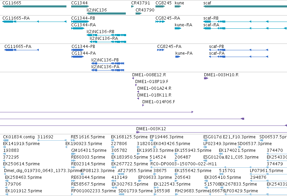
Task: Click the EK155943.5prime EST label
Action: (193, 150)
